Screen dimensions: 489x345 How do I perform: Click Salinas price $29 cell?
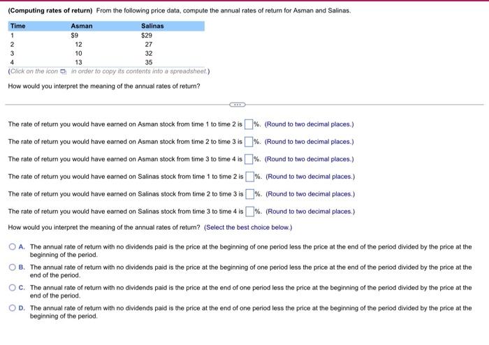click(147, 36)
